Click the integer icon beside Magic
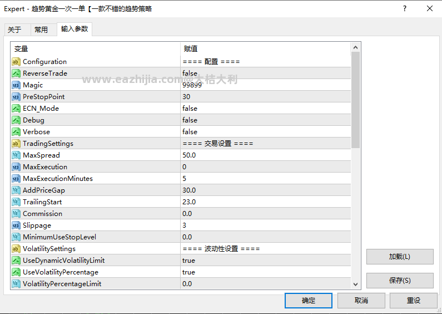The width and height of the screenshot is (442, 314). (x=16, y=85)
